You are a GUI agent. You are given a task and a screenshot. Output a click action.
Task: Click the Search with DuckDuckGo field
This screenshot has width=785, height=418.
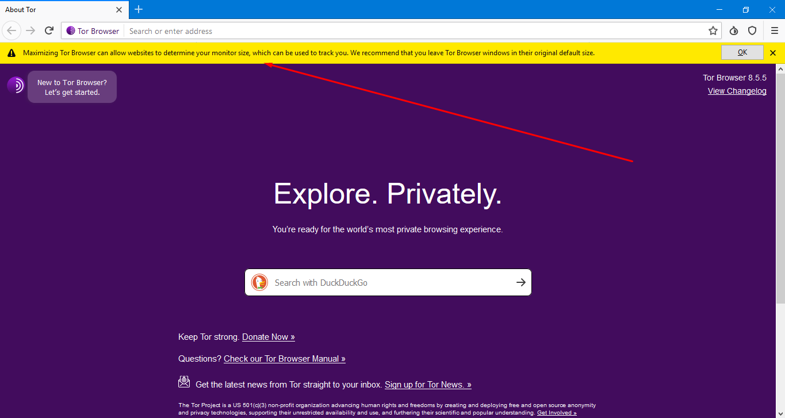click(388, 282)
